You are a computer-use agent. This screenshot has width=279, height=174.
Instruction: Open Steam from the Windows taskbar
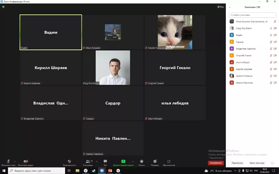click(x=94, y=171)
